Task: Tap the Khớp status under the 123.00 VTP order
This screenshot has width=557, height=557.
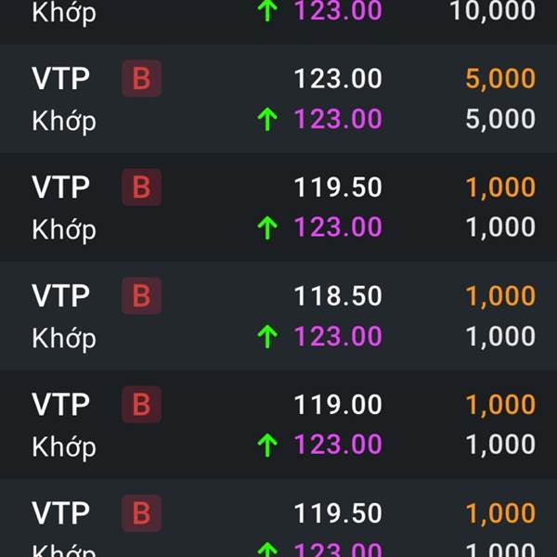Action: click(64, 121)
